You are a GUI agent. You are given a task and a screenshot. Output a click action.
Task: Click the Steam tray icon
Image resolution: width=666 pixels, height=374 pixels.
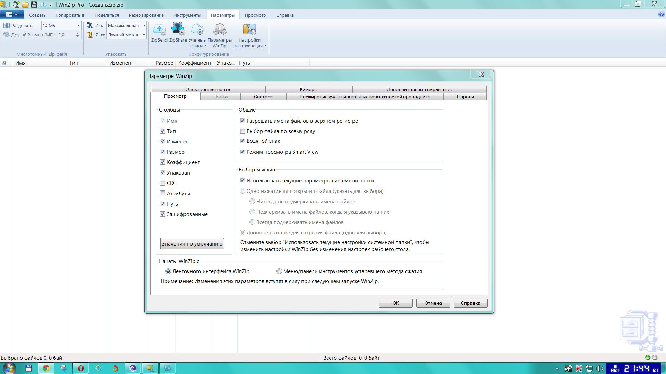(568, 368)
